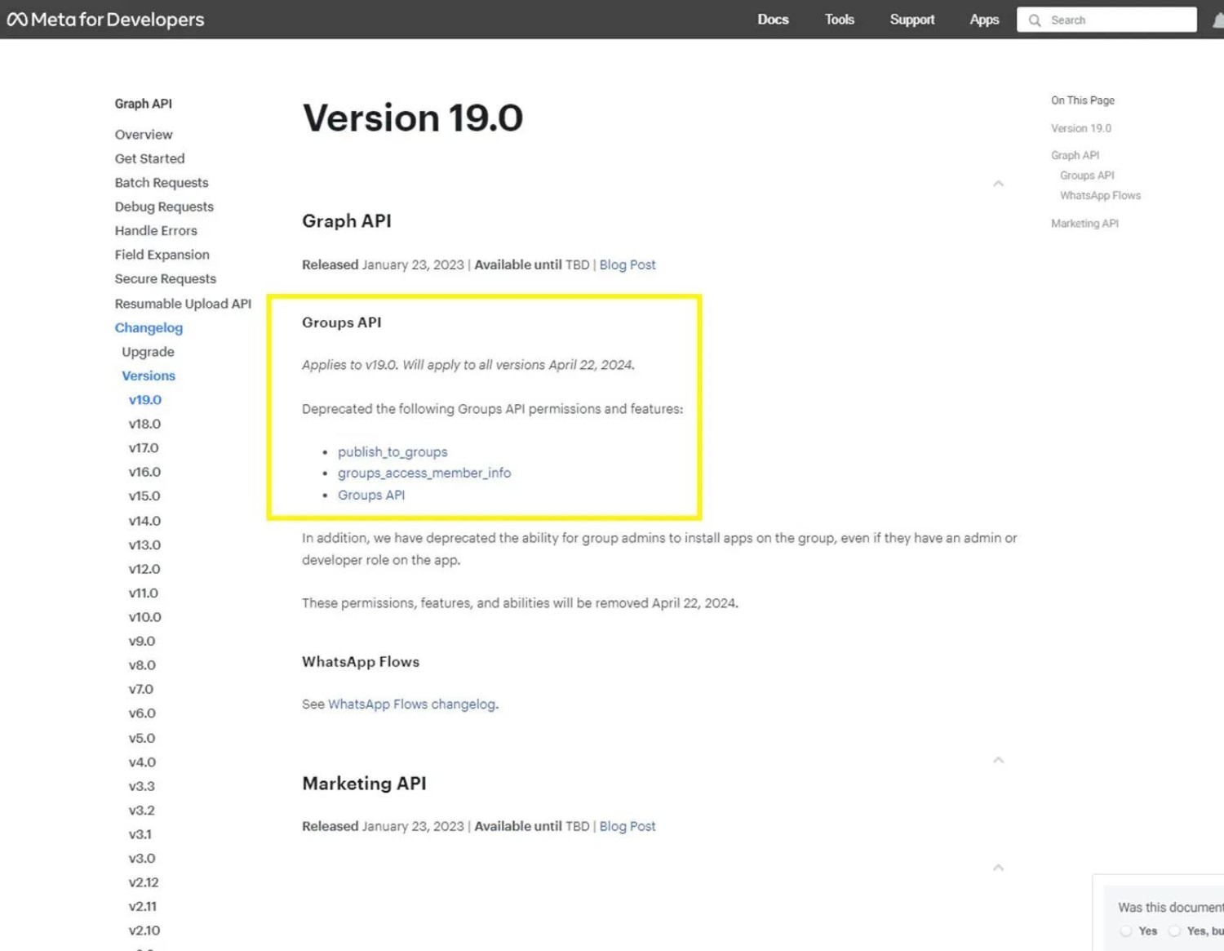Jump to WhatsApp Flows in On This Page
Viewport: 1224px width, 951px height.
pos(1100,196)
